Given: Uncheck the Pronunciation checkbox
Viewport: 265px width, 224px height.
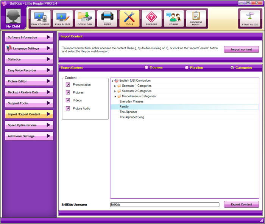Looking at the screenshot, I should (x=68, y=84).
